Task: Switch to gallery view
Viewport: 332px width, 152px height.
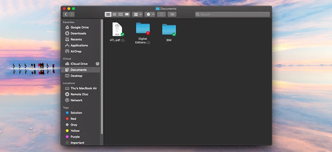Action: click(x=127, y=14)
